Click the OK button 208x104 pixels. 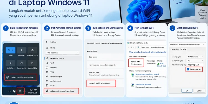point(187,91)
